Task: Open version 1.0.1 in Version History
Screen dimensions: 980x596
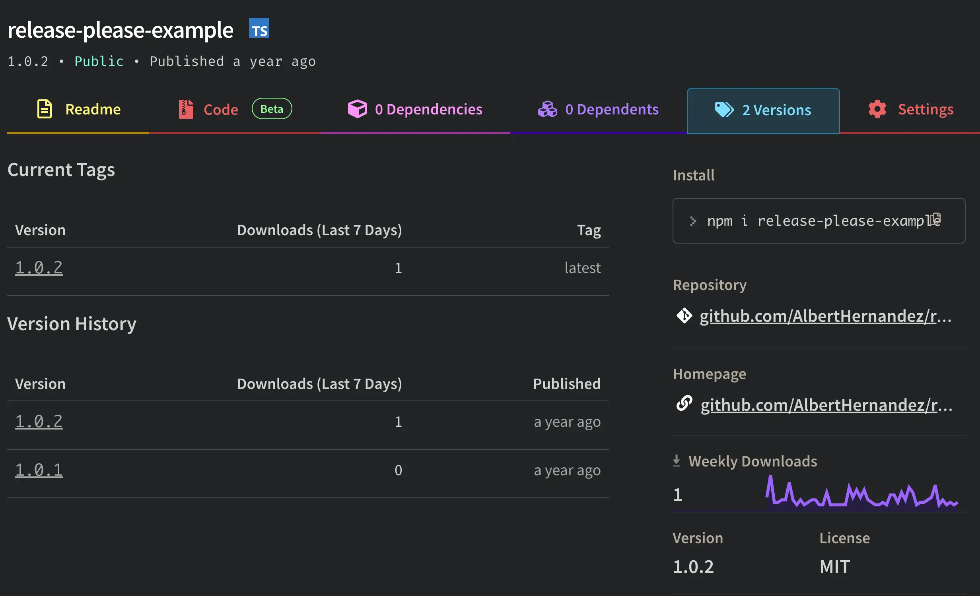Action: pos(39,470)
